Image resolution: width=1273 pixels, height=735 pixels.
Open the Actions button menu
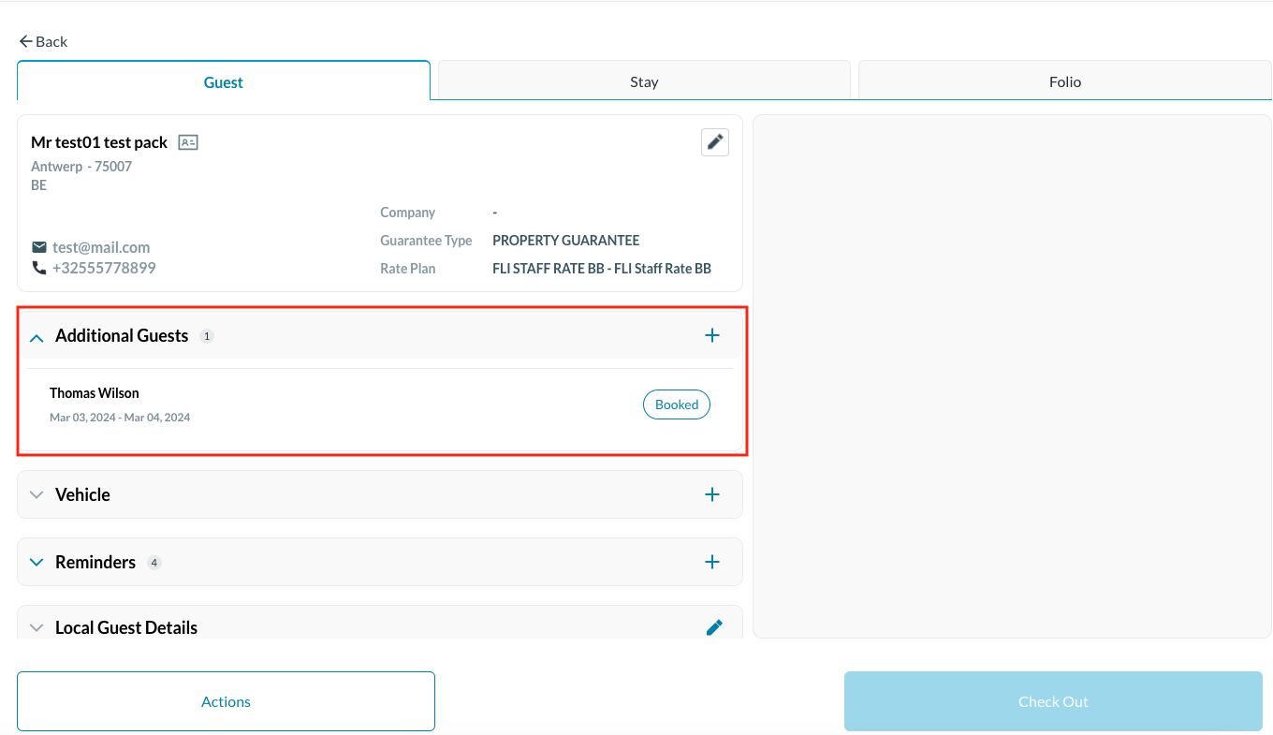pos(226,701)
